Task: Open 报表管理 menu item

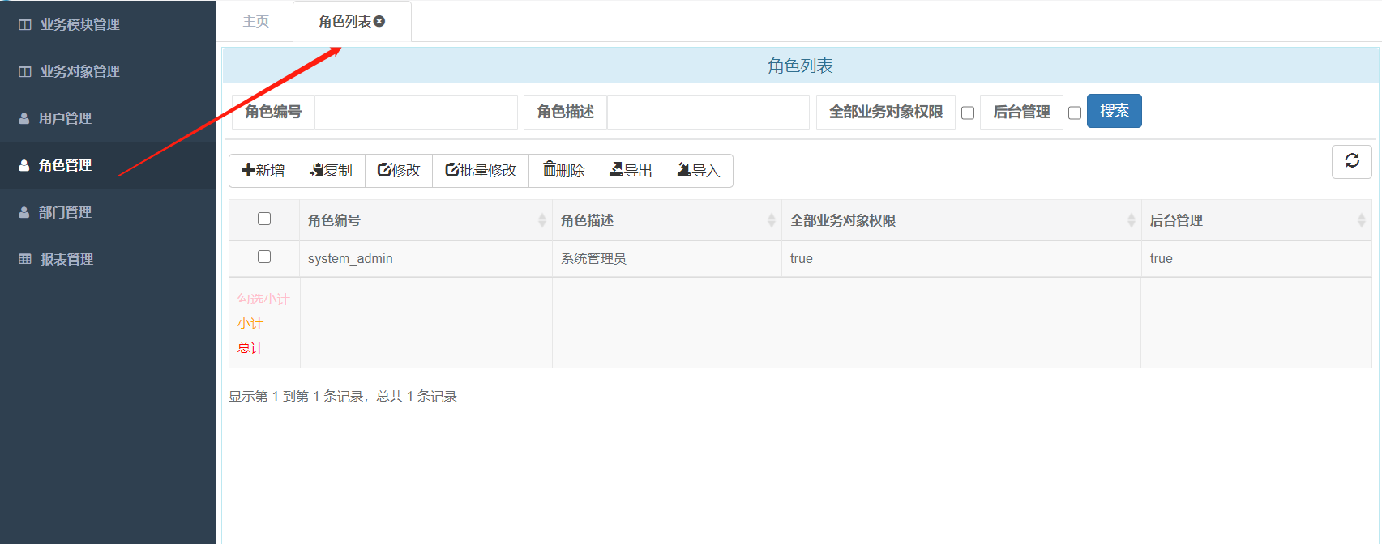Action: 109,259
